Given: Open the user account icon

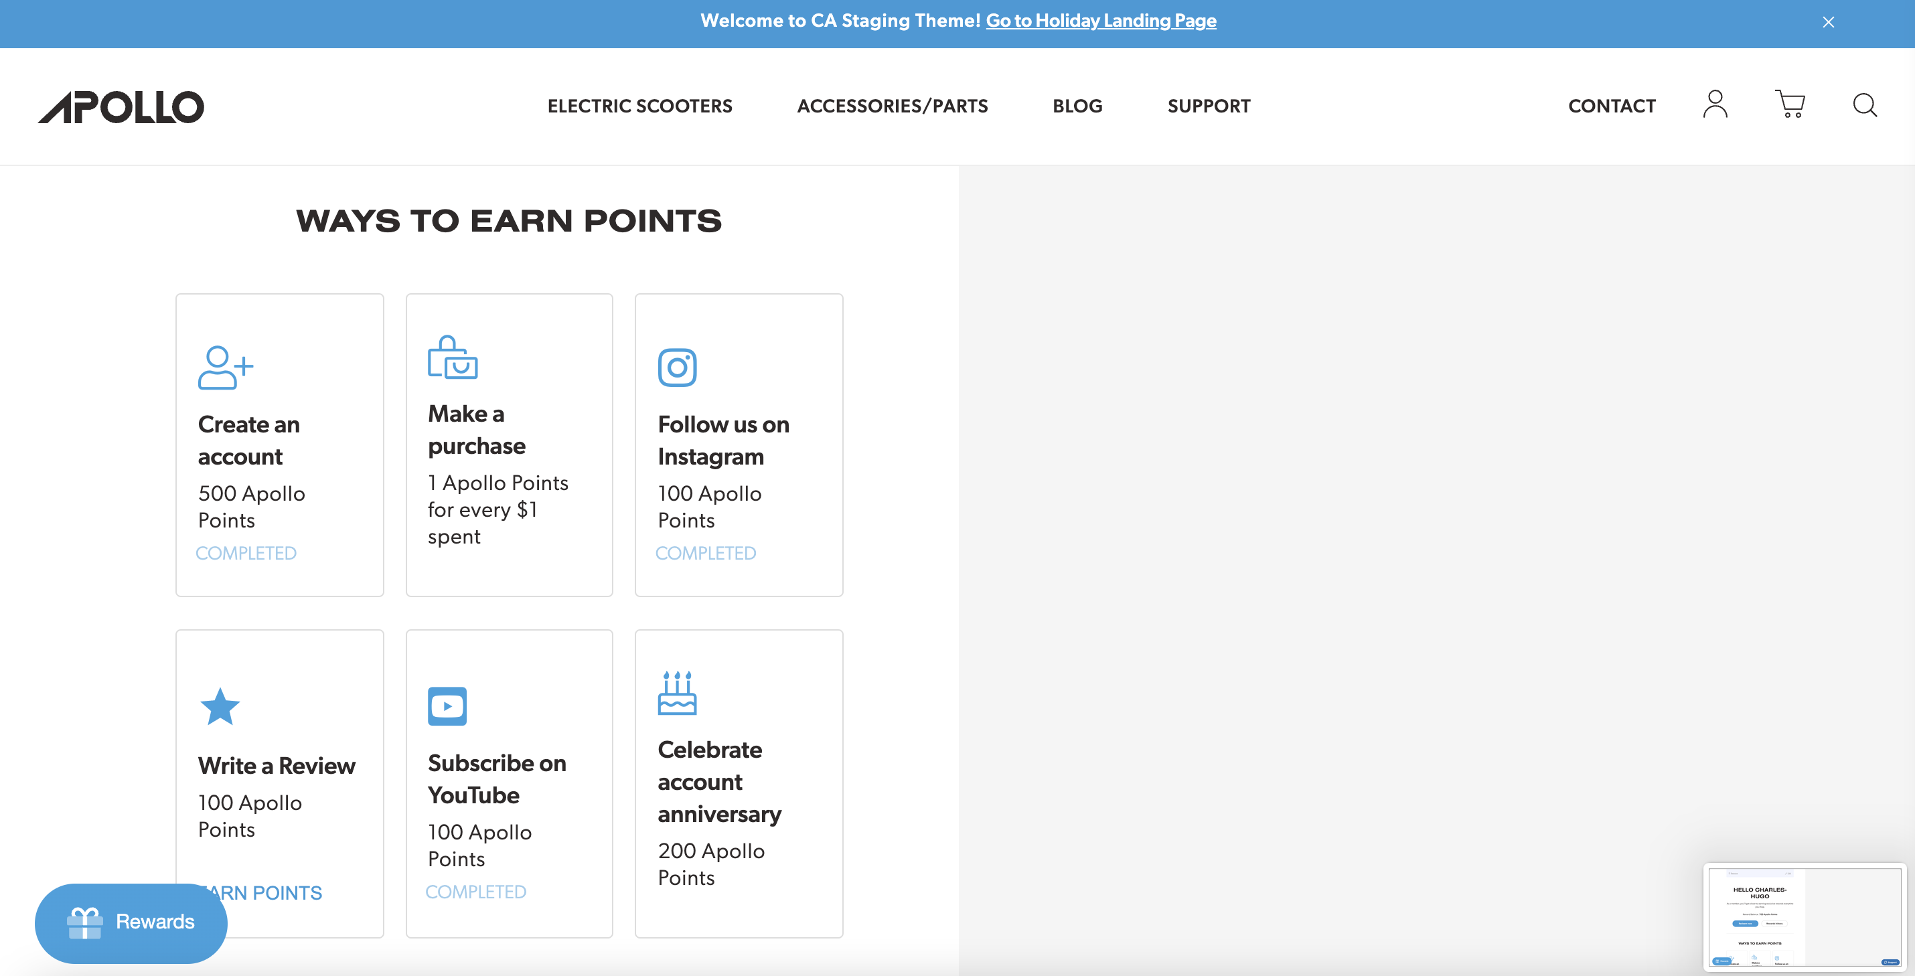Looking at the screenshot, I should point(1715,105).
